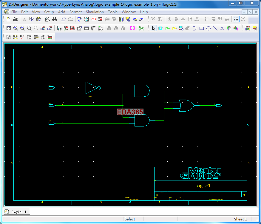This screenshot has width=261, height=224.
Task: Open the Format menu
Action: coord(75,12)
